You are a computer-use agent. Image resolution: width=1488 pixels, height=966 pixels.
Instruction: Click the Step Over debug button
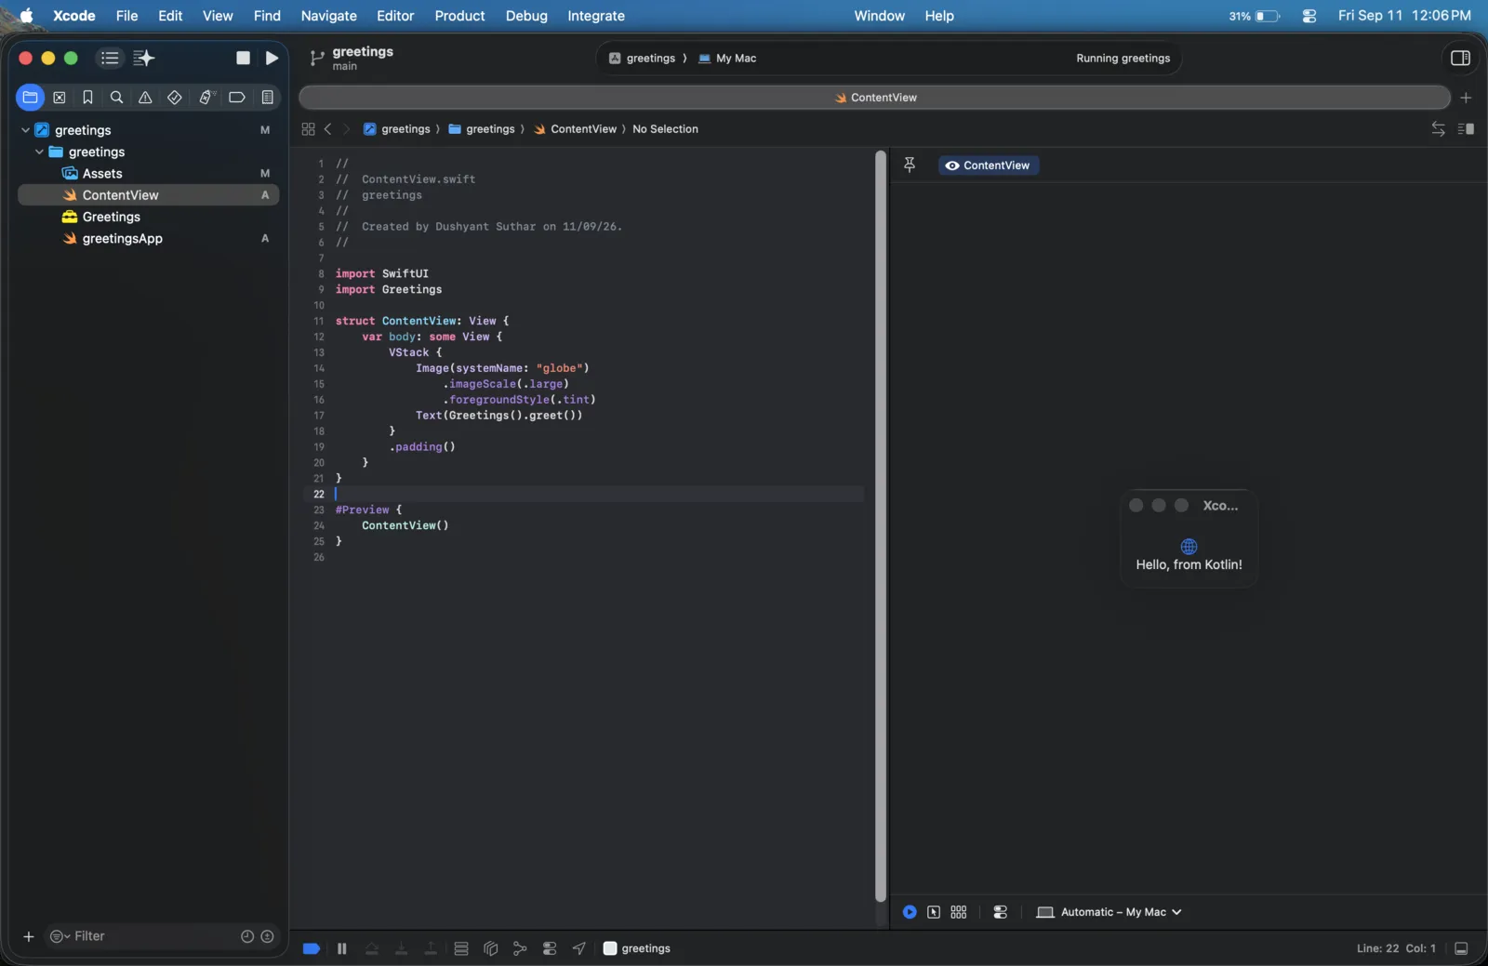(x=372, y=948)
